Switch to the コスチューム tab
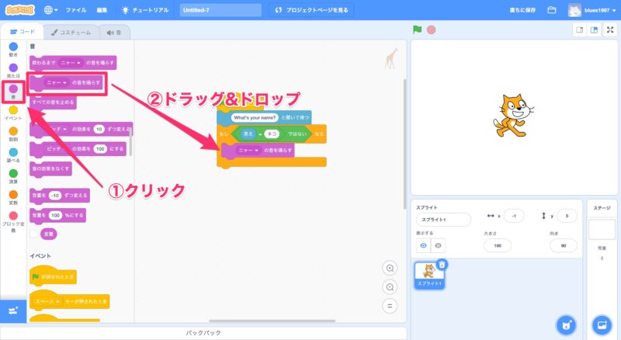 click(70, 33)
